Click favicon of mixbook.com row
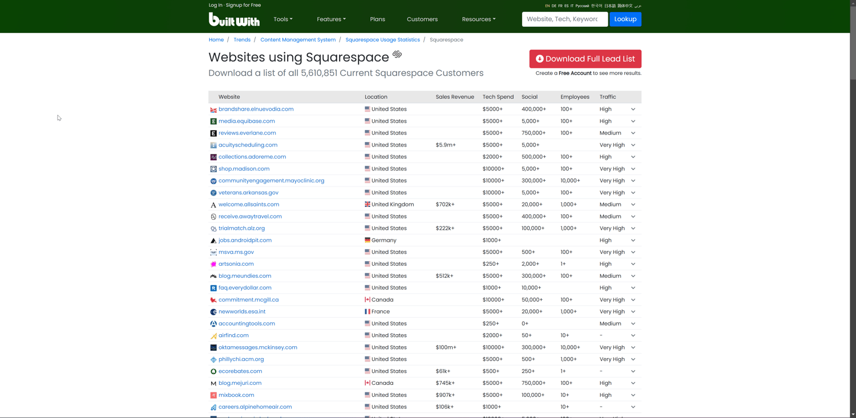This screenshot has height=418, width=856. [x=213, y=395]
